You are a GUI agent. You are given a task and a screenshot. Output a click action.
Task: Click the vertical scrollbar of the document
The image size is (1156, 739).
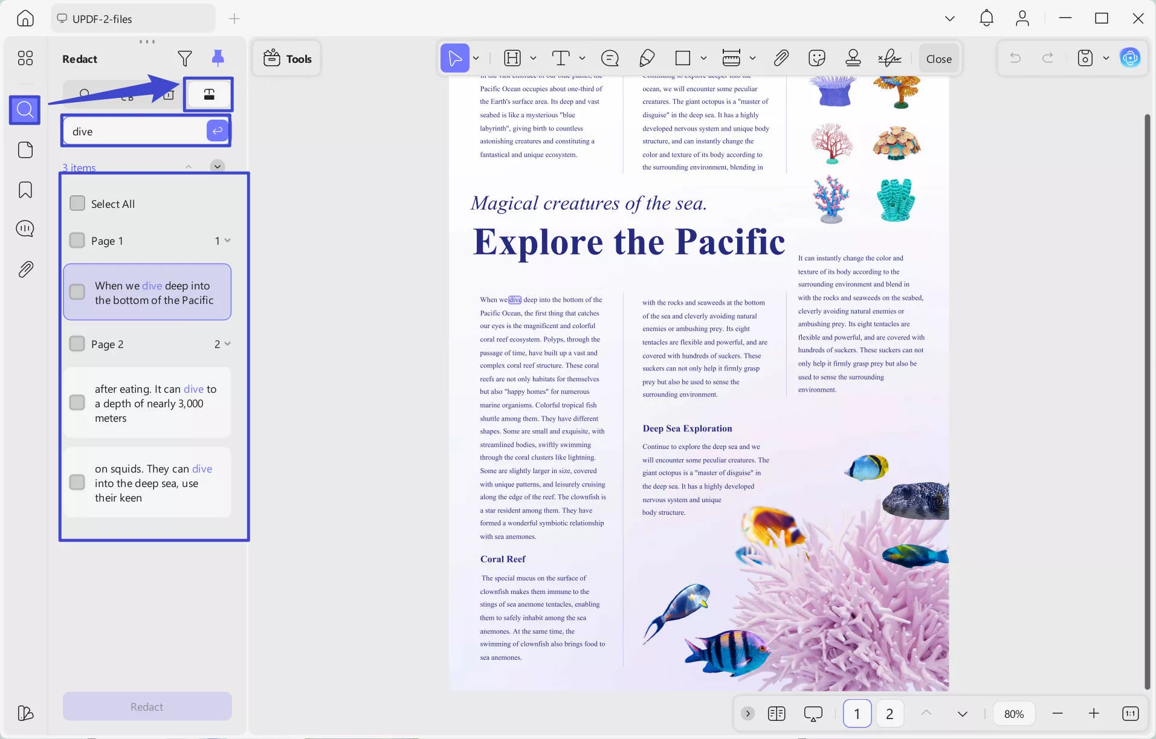coord(1147,399)
